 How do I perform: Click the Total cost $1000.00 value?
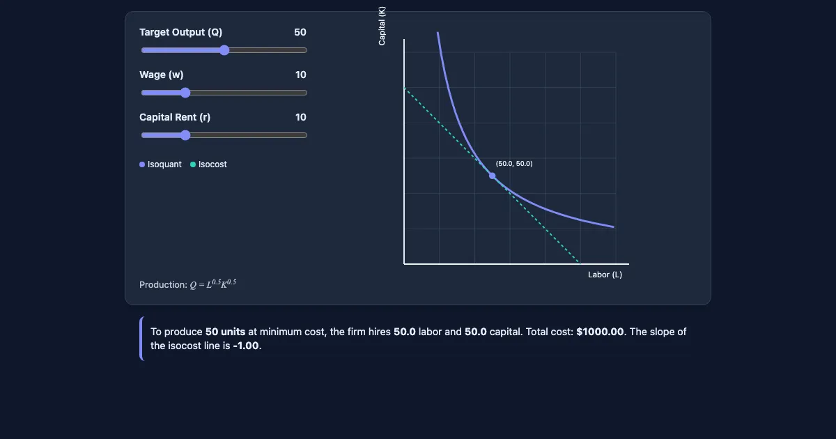pyautogui.click(x=600, y=332)
